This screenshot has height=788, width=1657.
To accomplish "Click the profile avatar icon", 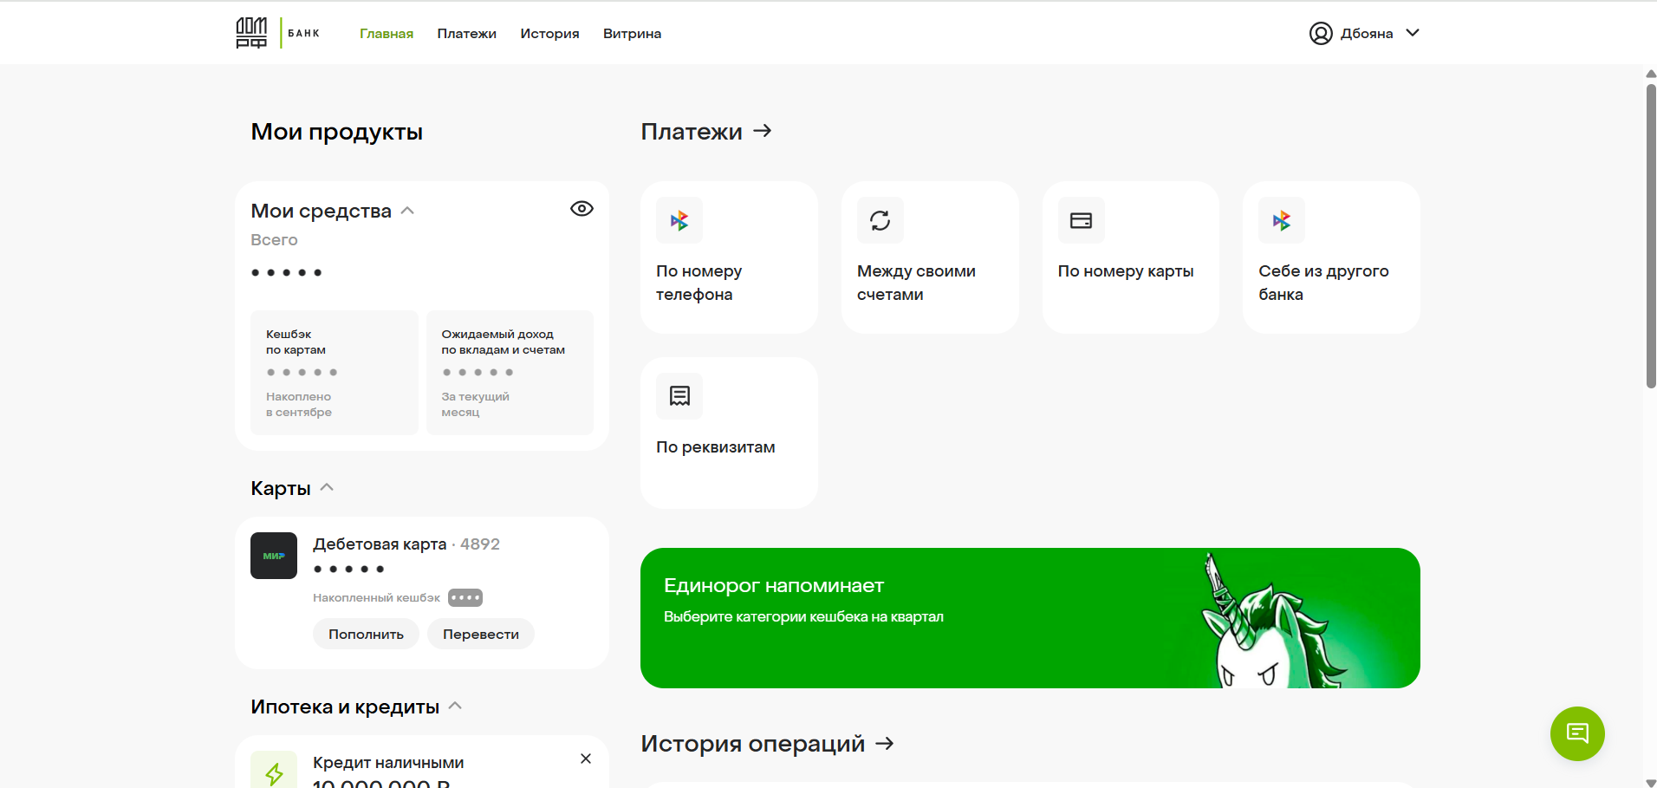I will 1321,33.
